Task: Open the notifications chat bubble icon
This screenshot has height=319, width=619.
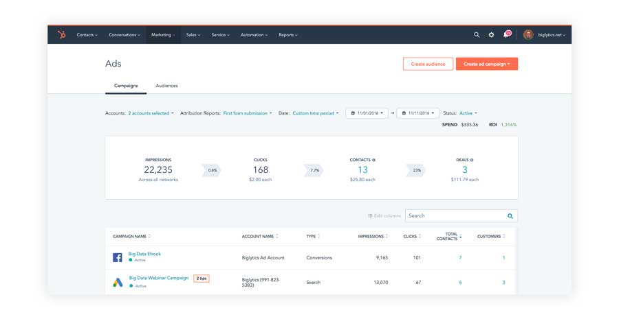Action: (x=507, y=34)
